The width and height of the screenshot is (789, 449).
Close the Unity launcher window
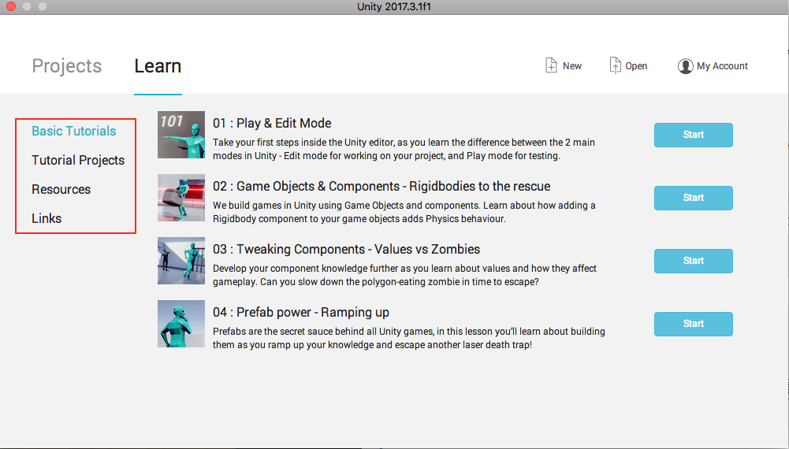pyautogui.click(x=11, y=6)
